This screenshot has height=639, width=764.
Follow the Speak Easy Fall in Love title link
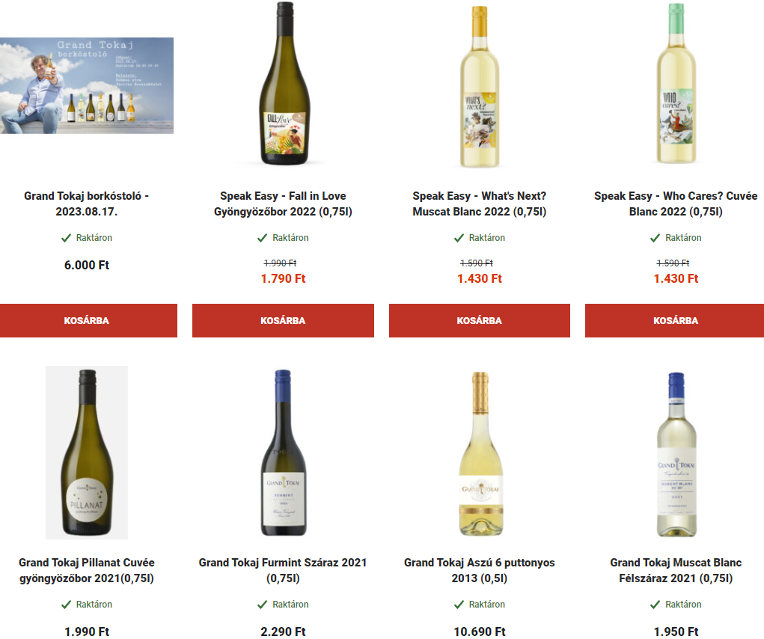click(283, 204)
